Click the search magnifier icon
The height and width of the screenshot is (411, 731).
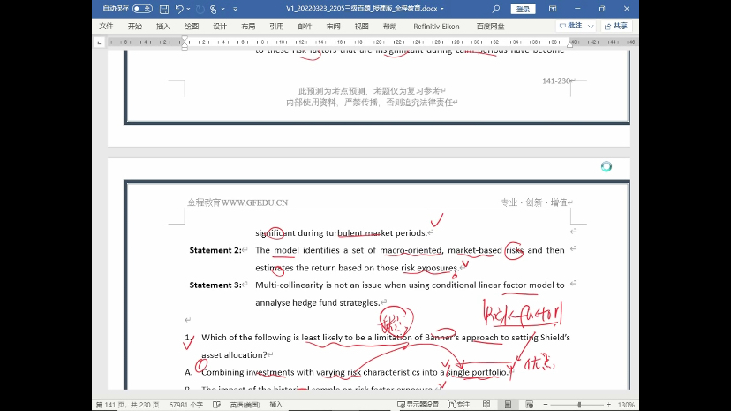(496, 9)
